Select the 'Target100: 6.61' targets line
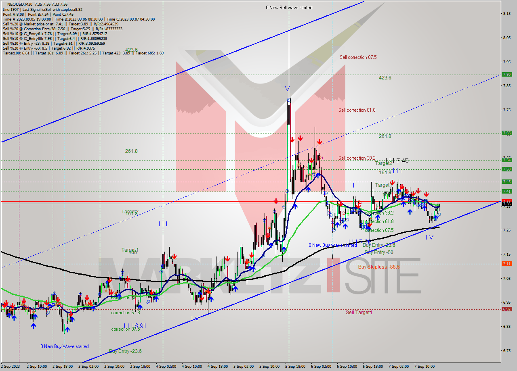The image size is (517, 371). [83, 53]
